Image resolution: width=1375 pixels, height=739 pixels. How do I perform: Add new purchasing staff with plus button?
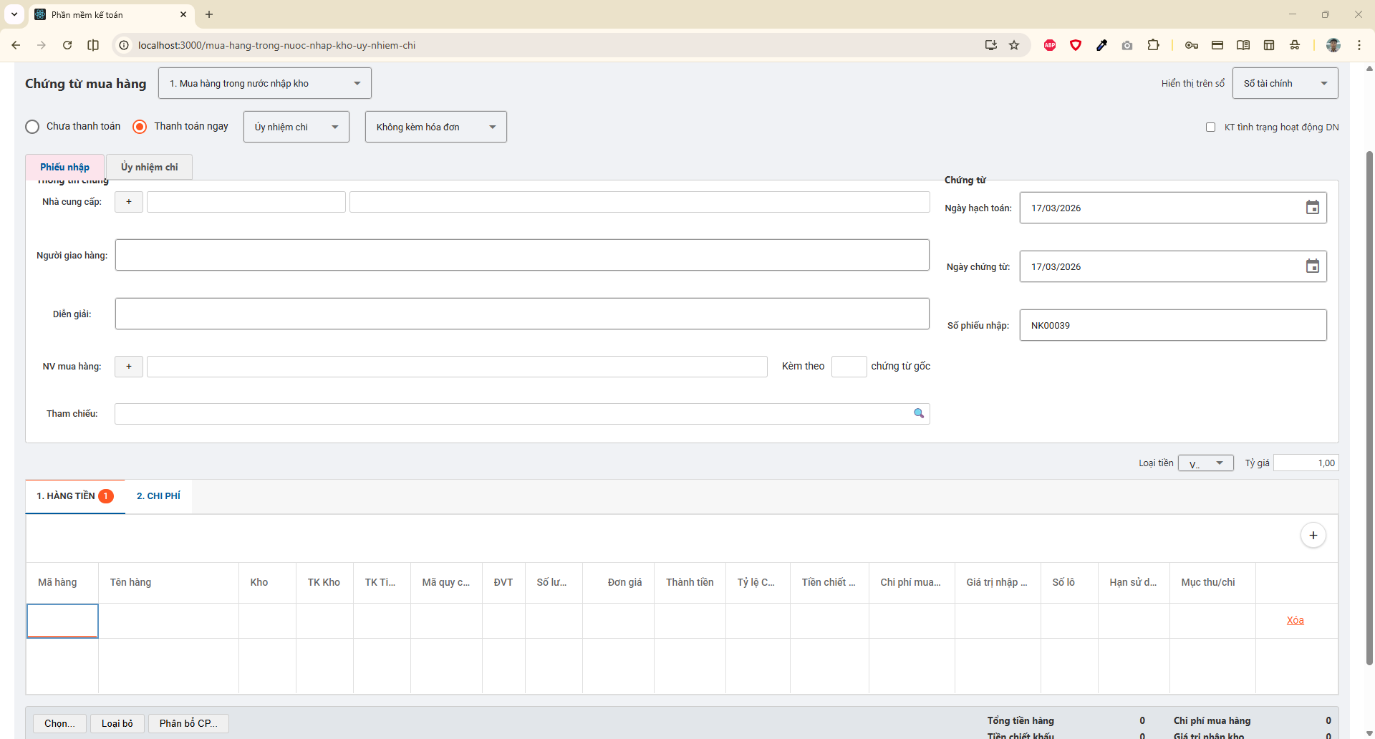click(x=129, y=367)
